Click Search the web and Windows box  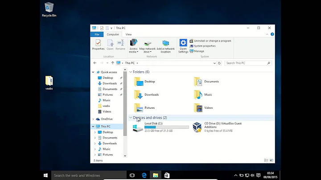(89, 176)
